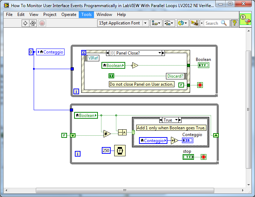Go to next case of True structure
The width and height of the screenshot is (255, 197).
point(180,120)
